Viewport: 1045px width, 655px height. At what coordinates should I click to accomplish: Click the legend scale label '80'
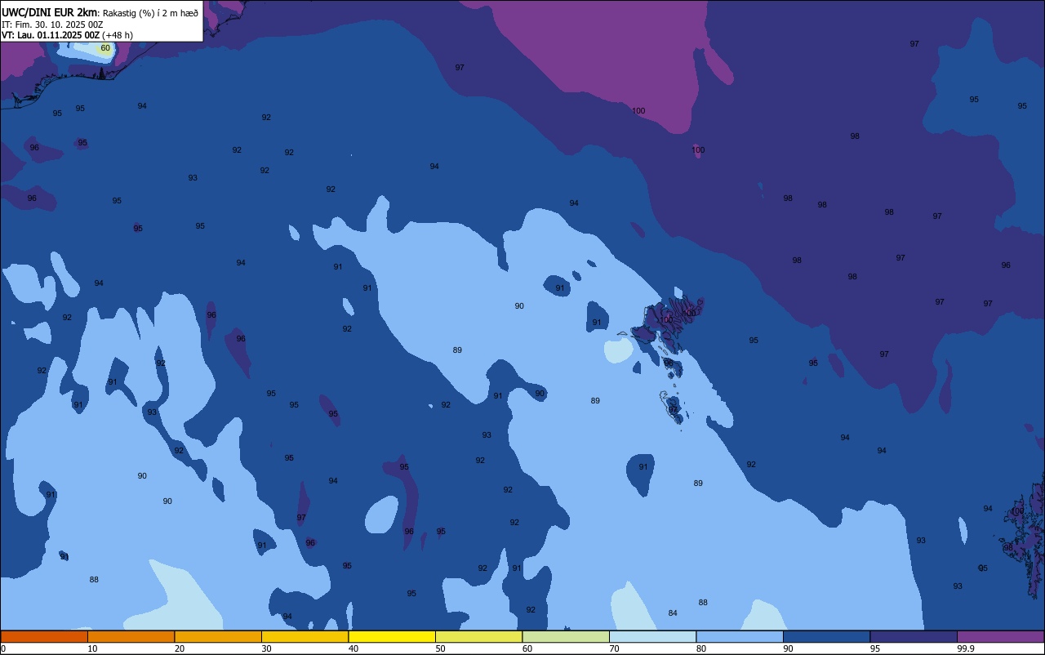701,648
